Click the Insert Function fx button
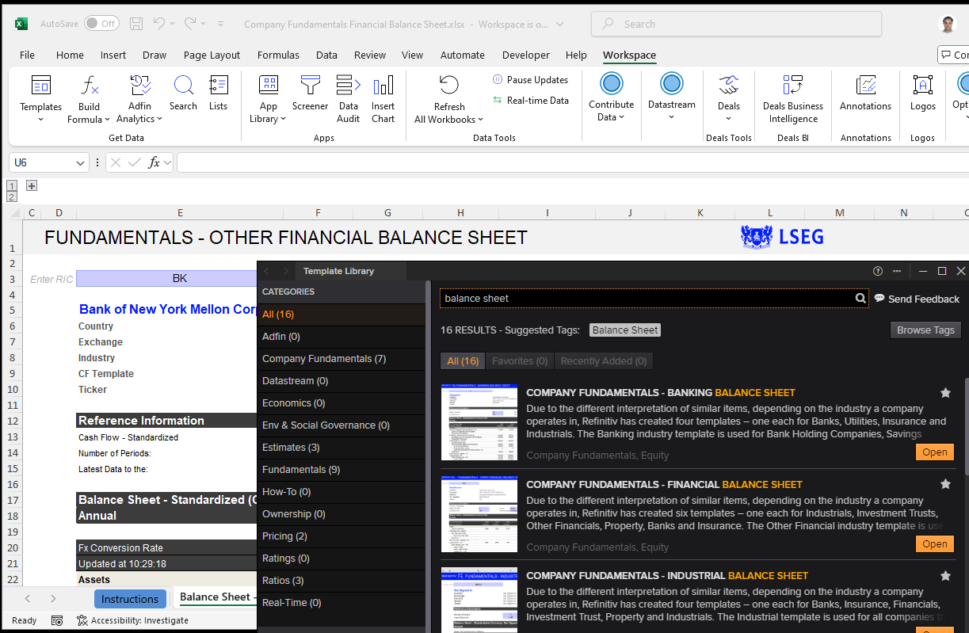The image size is (969, 633). coord(155,162)
